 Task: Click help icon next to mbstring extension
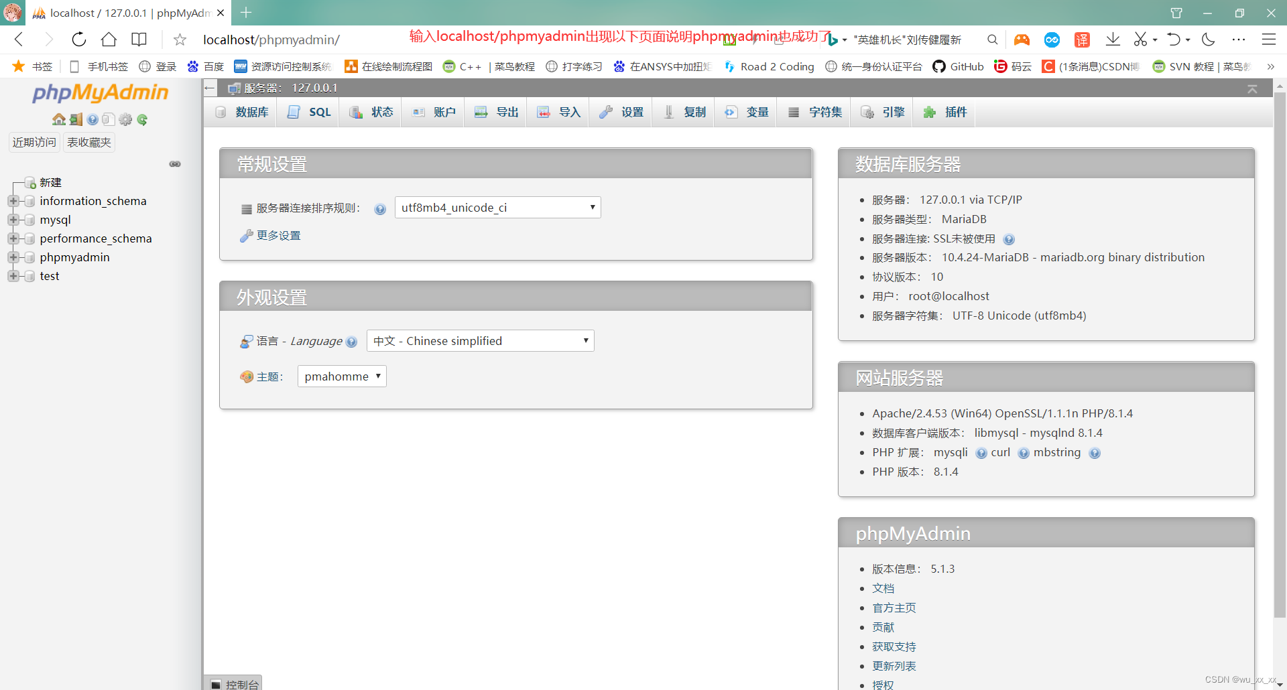click(1095, 454)
